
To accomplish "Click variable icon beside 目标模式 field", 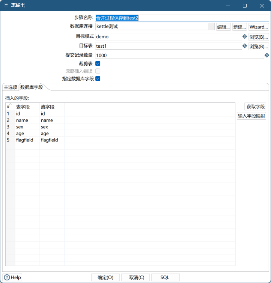I will click(x=245, y=37).
